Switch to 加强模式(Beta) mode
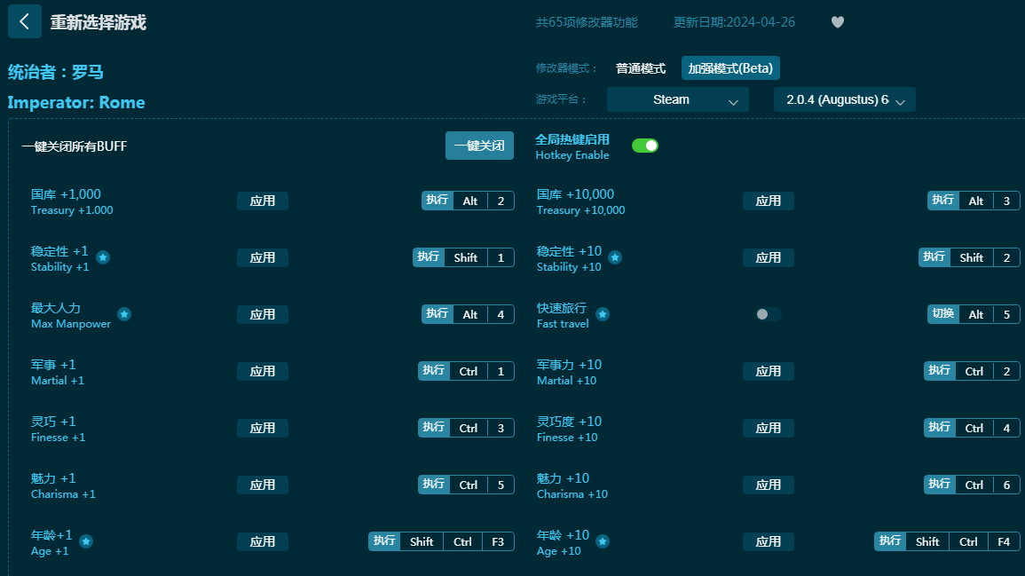The width and height of the screenshot is (1025, 576). [730, 68]
